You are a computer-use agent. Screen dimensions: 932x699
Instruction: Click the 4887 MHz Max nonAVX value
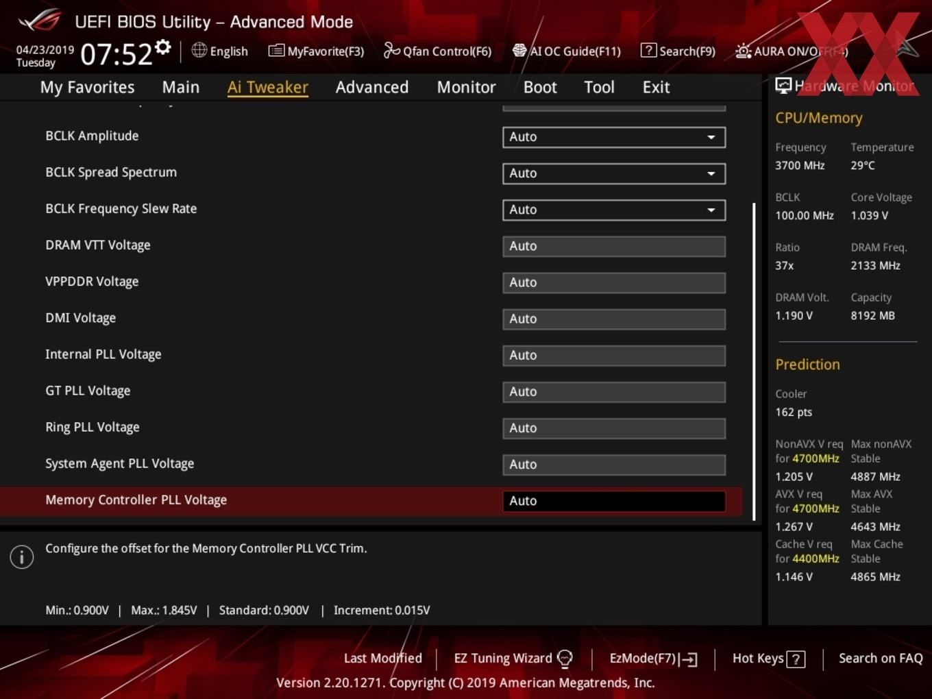click(875, 476)
